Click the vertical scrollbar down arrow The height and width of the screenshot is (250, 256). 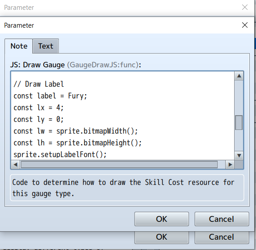coord(239,155)
